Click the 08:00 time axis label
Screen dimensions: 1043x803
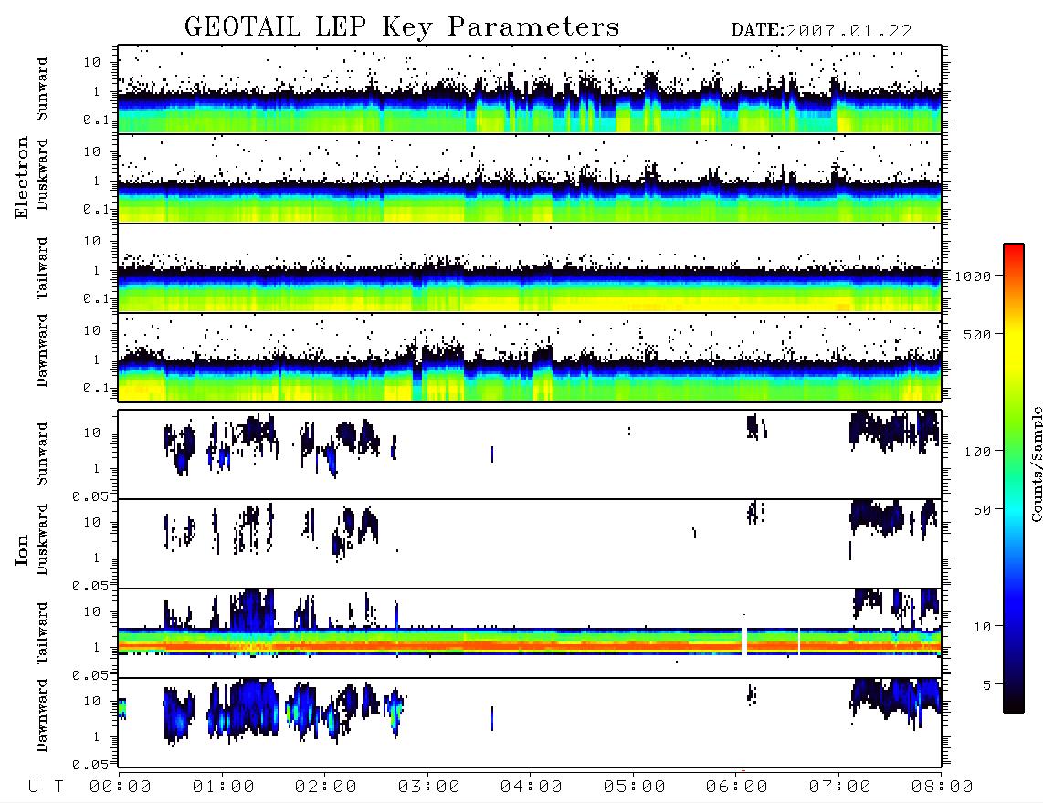pyautogui.click(x=943, y=787)
